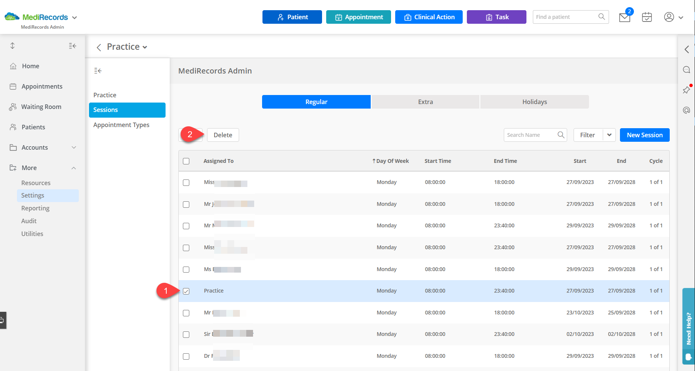
Task: Open the mail inbox icon
Action: click(624, 17)
